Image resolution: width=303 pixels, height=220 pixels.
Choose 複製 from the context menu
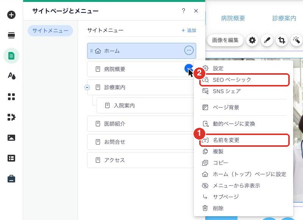244,151
